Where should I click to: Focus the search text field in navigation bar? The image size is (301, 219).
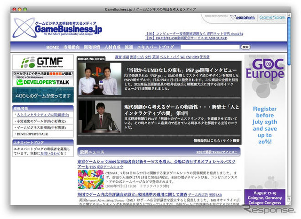[210, 47]
